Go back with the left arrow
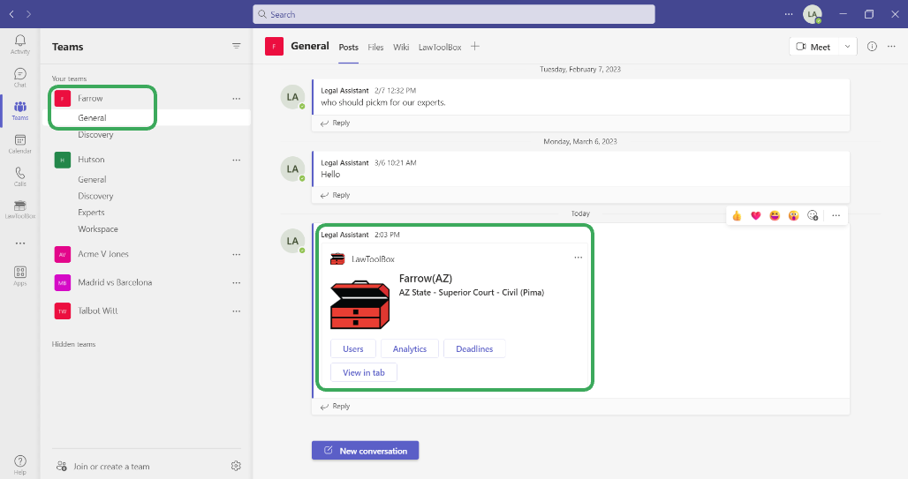 pyautogui.click(x=11, y=14)
